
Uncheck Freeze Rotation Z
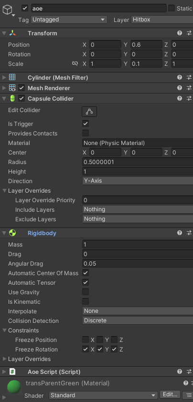(x=114, y=349)
